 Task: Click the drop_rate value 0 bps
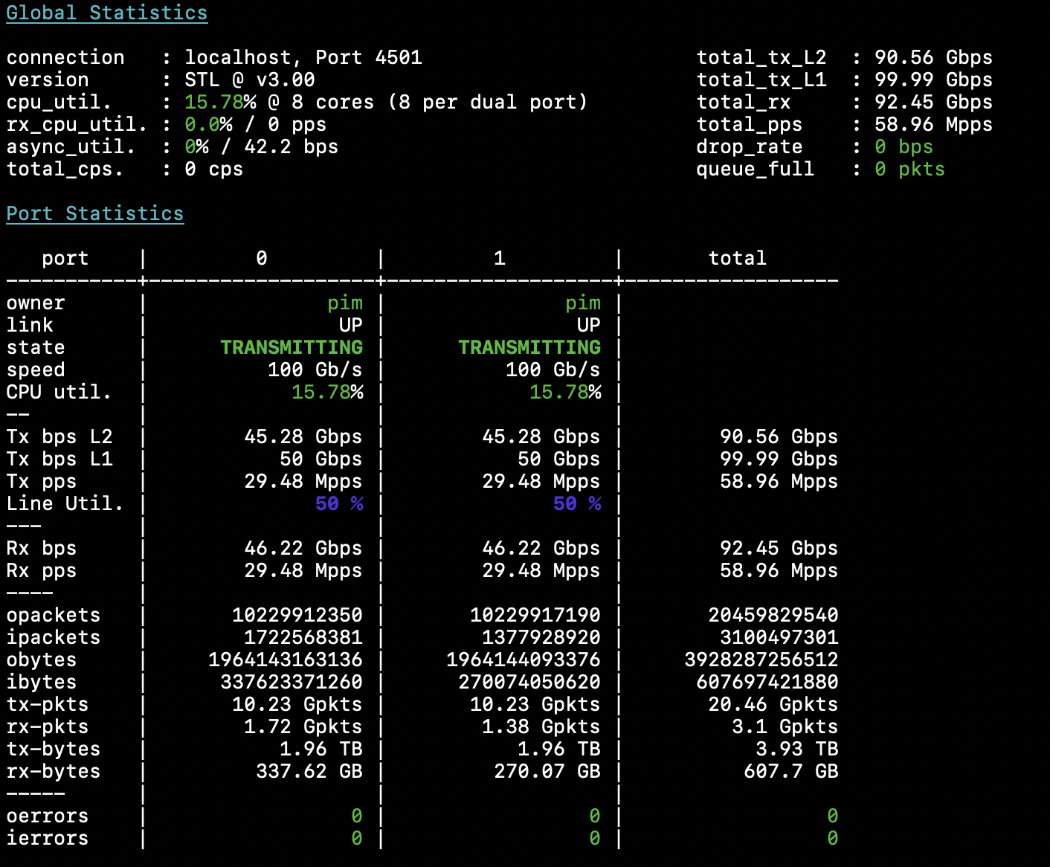click(x=903, y=146)
